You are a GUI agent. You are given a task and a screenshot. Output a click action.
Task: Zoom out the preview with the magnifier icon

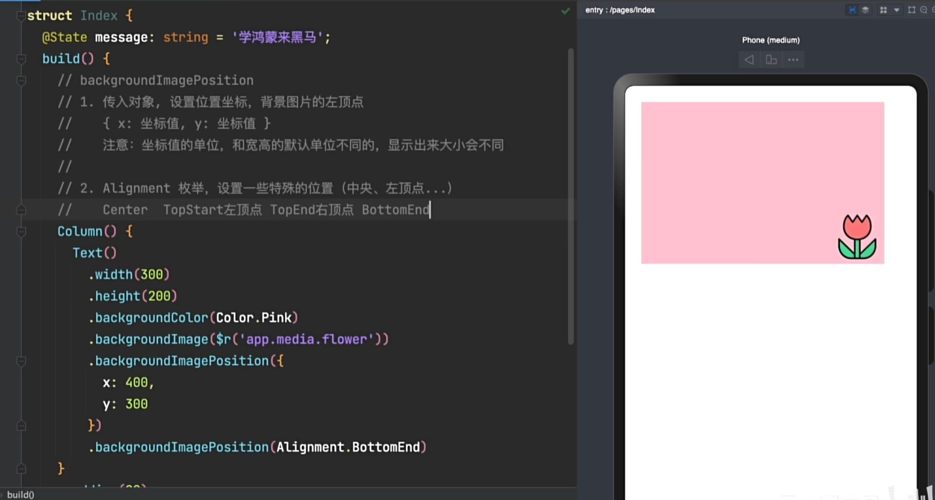click(923, 10)
